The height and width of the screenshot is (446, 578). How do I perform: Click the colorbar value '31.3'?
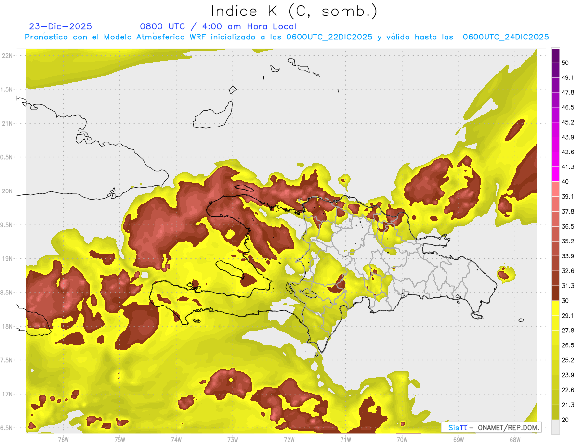pyautogui.click(x=568, y=286)
